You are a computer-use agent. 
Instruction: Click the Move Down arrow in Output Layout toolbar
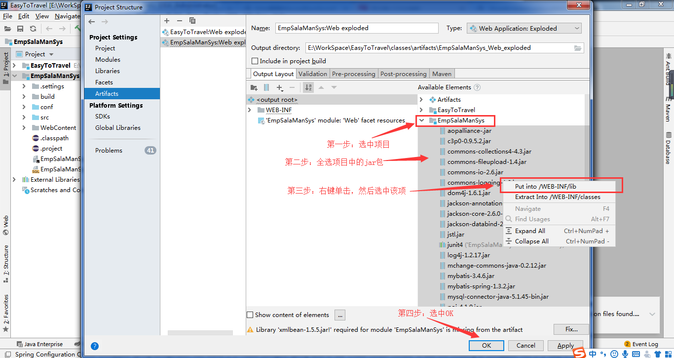pyautogui.click(x=334, y=87)
